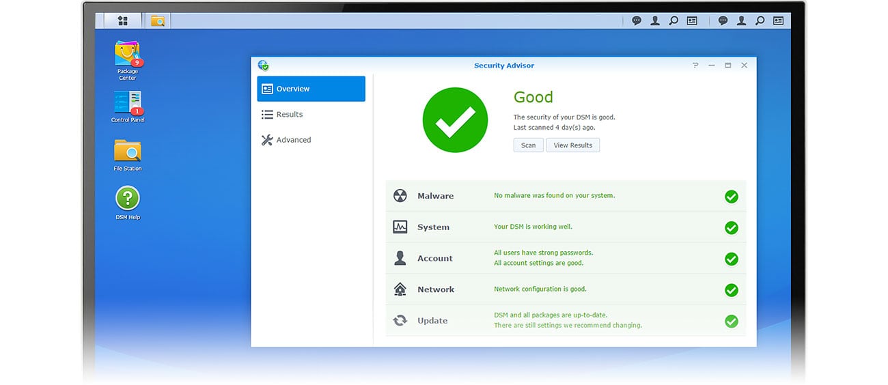Click the Malware radiation icon

coord(400,196)
